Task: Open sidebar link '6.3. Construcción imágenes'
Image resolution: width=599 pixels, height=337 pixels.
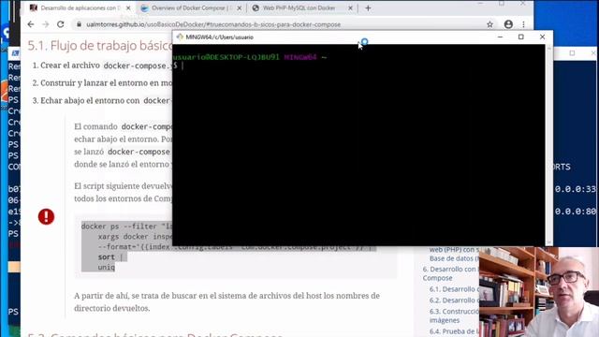Action: click(454, 315)
